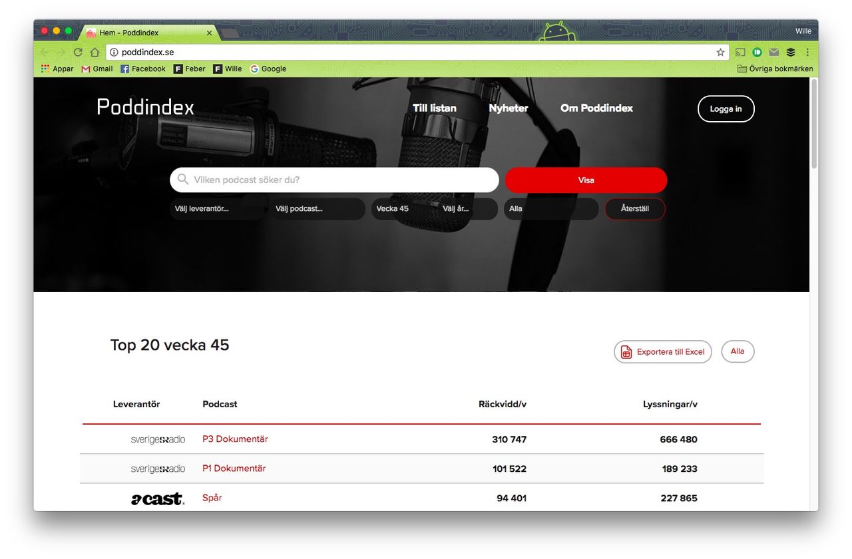Open the Välj podcast dropdown
Viewport: 852px width, 559px height.
[x=317, y=209]
